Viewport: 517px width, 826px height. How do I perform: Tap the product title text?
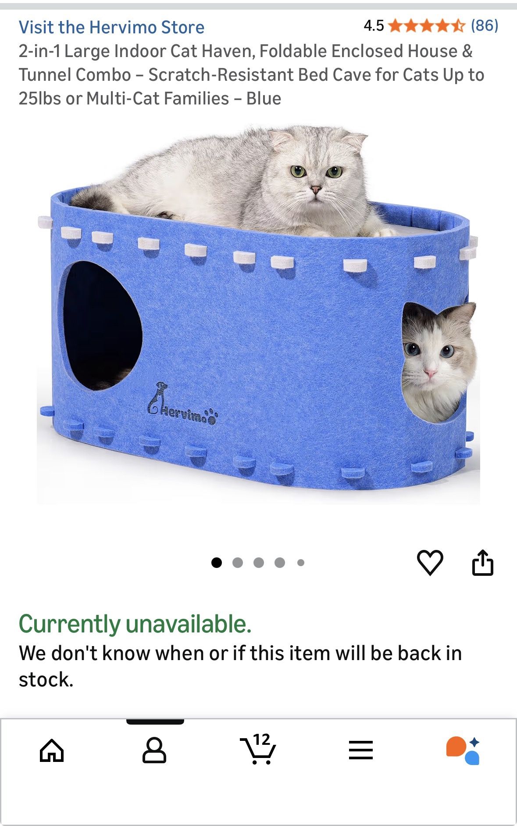pyautogui.click(x=251, y=75)
